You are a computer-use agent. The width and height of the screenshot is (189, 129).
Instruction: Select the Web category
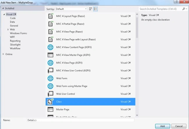tap(12, 30)
